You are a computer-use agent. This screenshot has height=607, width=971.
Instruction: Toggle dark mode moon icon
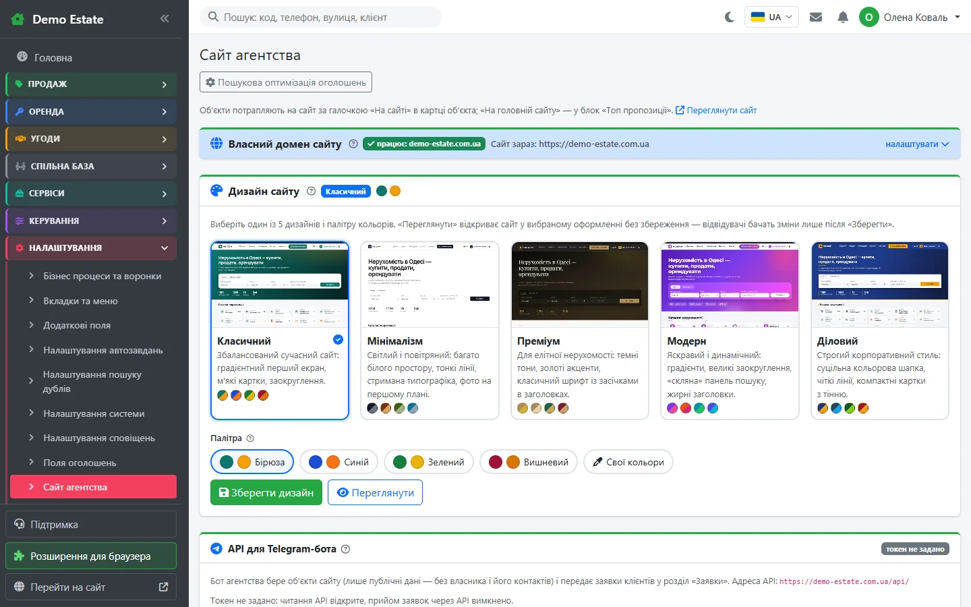(x=729, y=18)
